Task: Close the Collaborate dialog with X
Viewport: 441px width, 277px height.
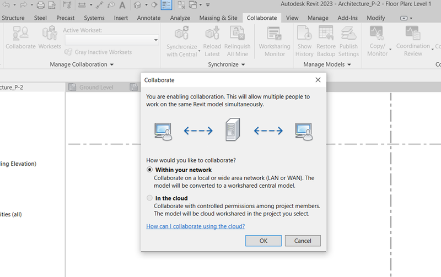Action: coord(318,80)
